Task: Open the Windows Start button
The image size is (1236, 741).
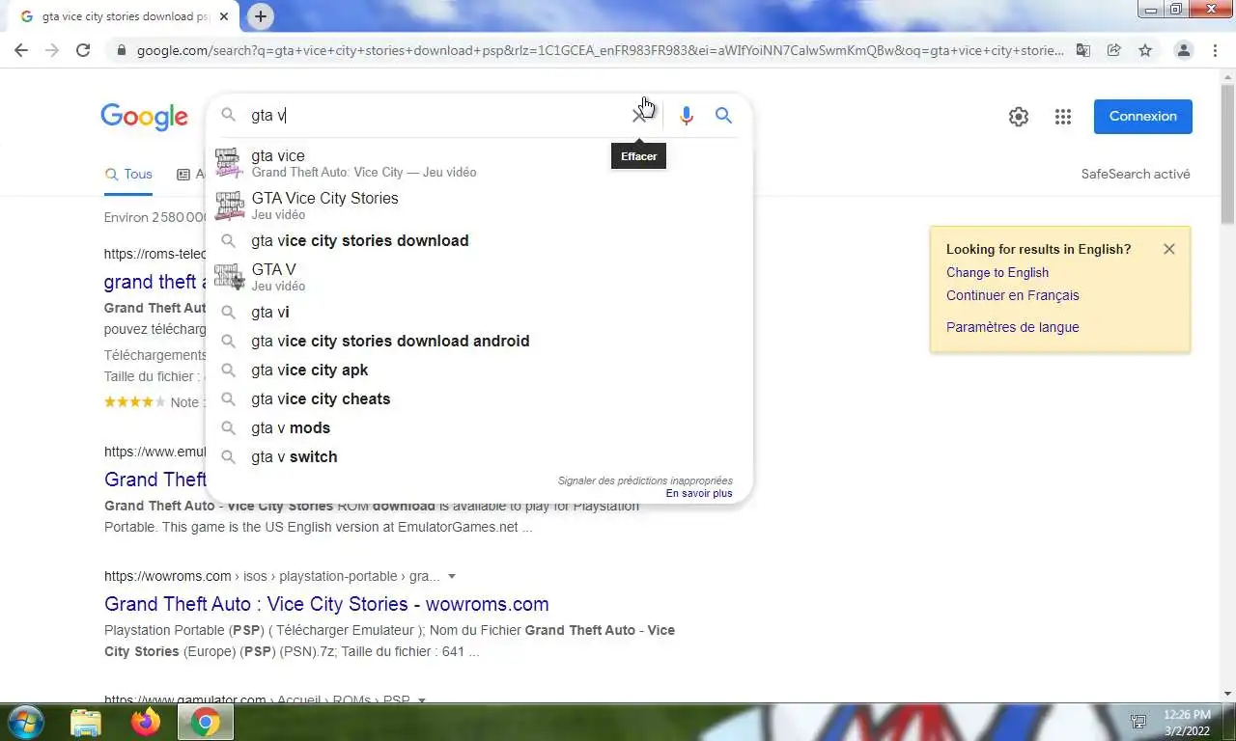Action: click(x=25, y=722)
